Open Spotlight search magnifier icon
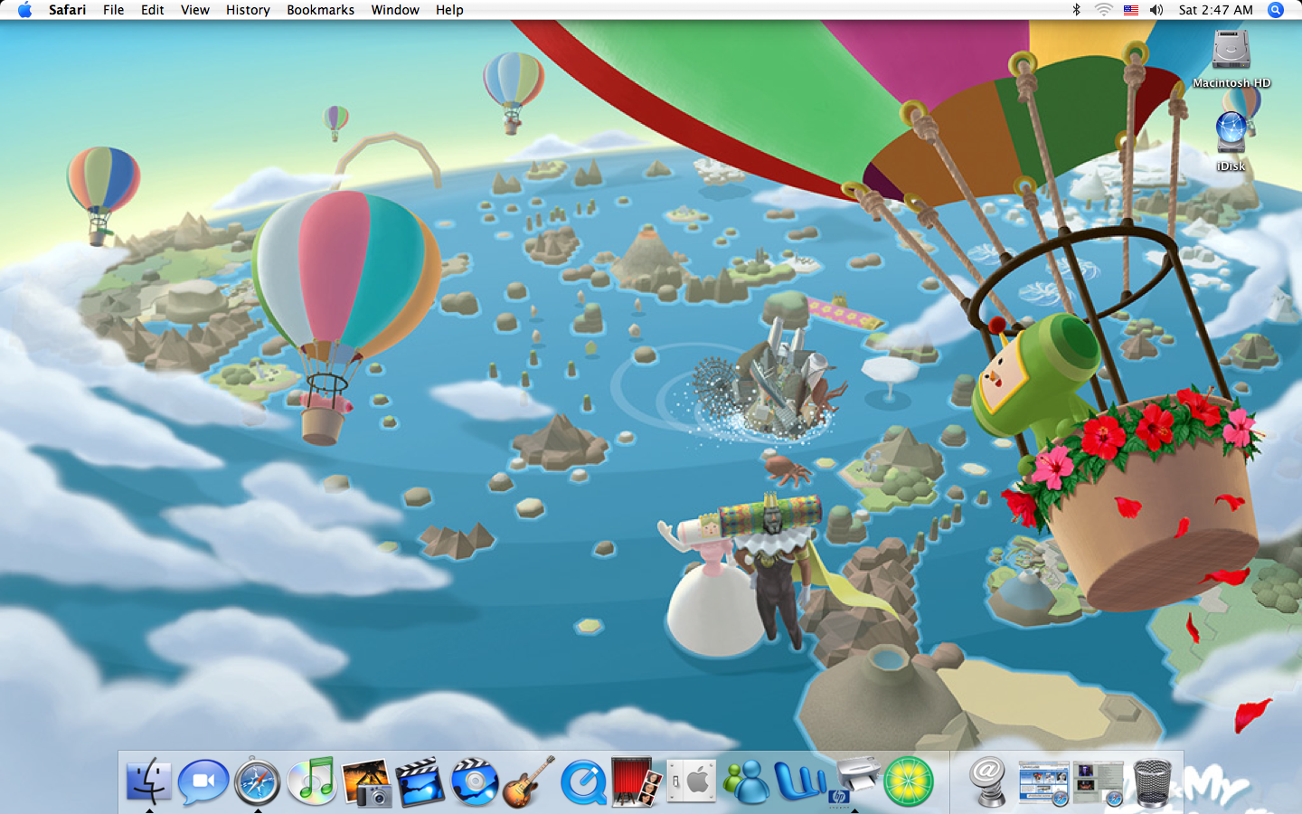 coord(1276,10)
